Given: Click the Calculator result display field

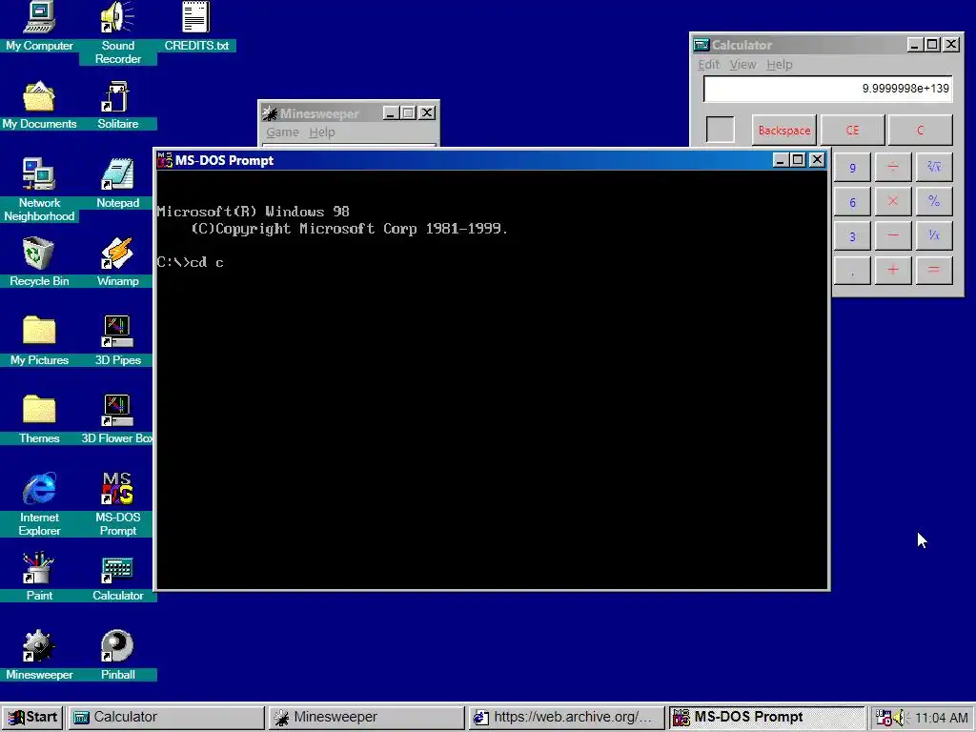Looking at the screenshot, I should (x=827, y=89).
